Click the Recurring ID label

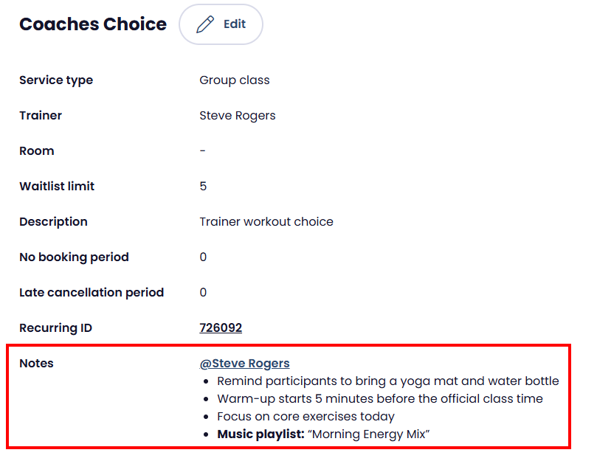[x=55, y=328]
